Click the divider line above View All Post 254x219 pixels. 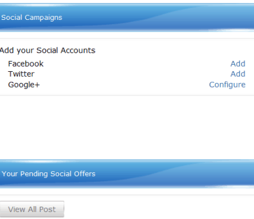point(127,194)
